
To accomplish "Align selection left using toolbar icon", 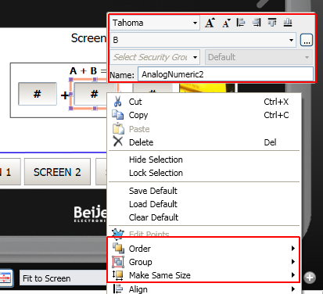I will 241,23.
